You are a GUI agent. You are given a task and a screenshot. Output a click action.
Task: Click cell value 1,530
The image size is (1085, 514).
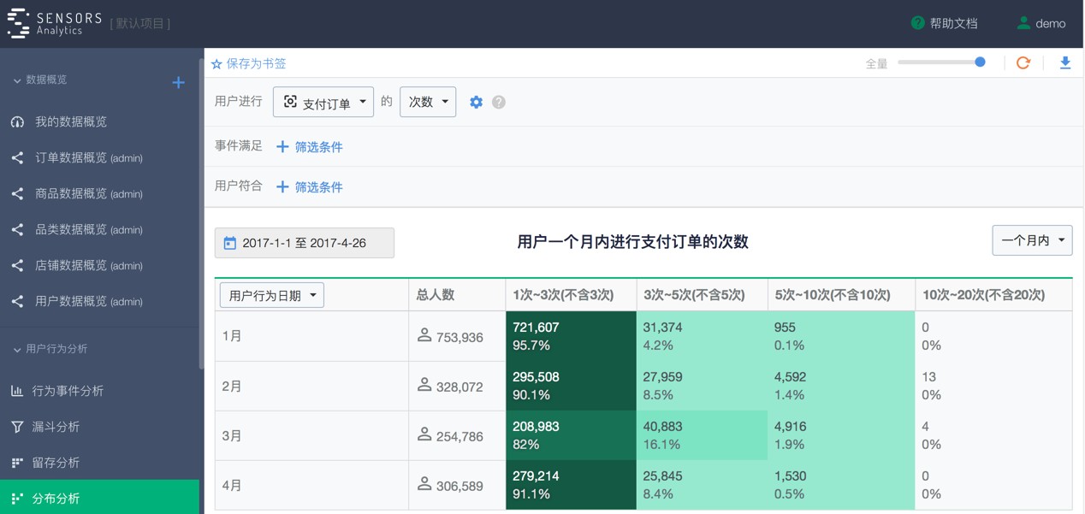click(x=791, y=476)
